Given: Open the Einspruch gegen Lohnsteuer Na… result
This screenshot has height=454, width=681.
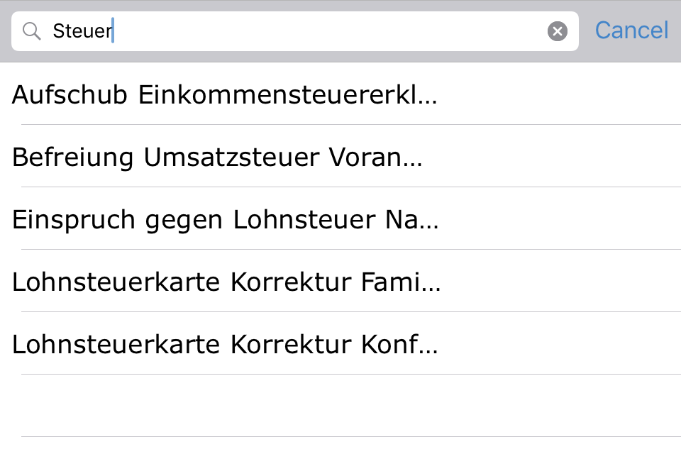Looking at the screenshot, I should click(x=226, y=219).
